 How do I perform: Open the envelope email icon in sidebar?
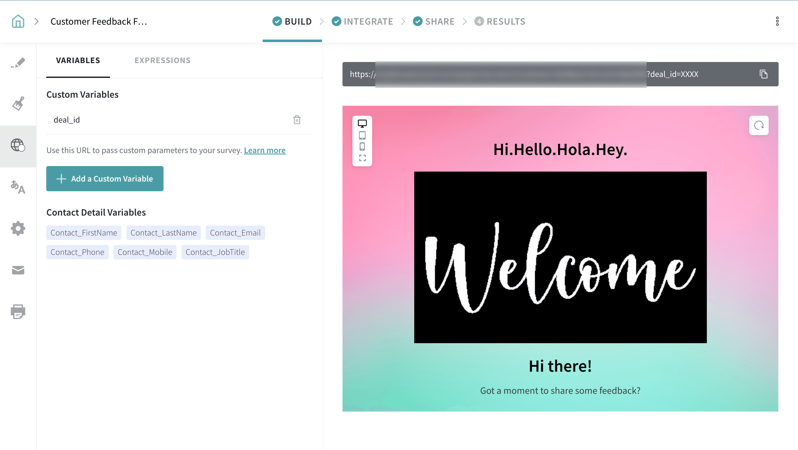click(x=18, y=270)
